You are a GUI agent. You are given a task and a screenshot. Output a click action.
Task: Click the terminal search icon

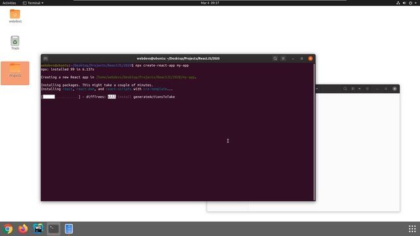(275, 58)
